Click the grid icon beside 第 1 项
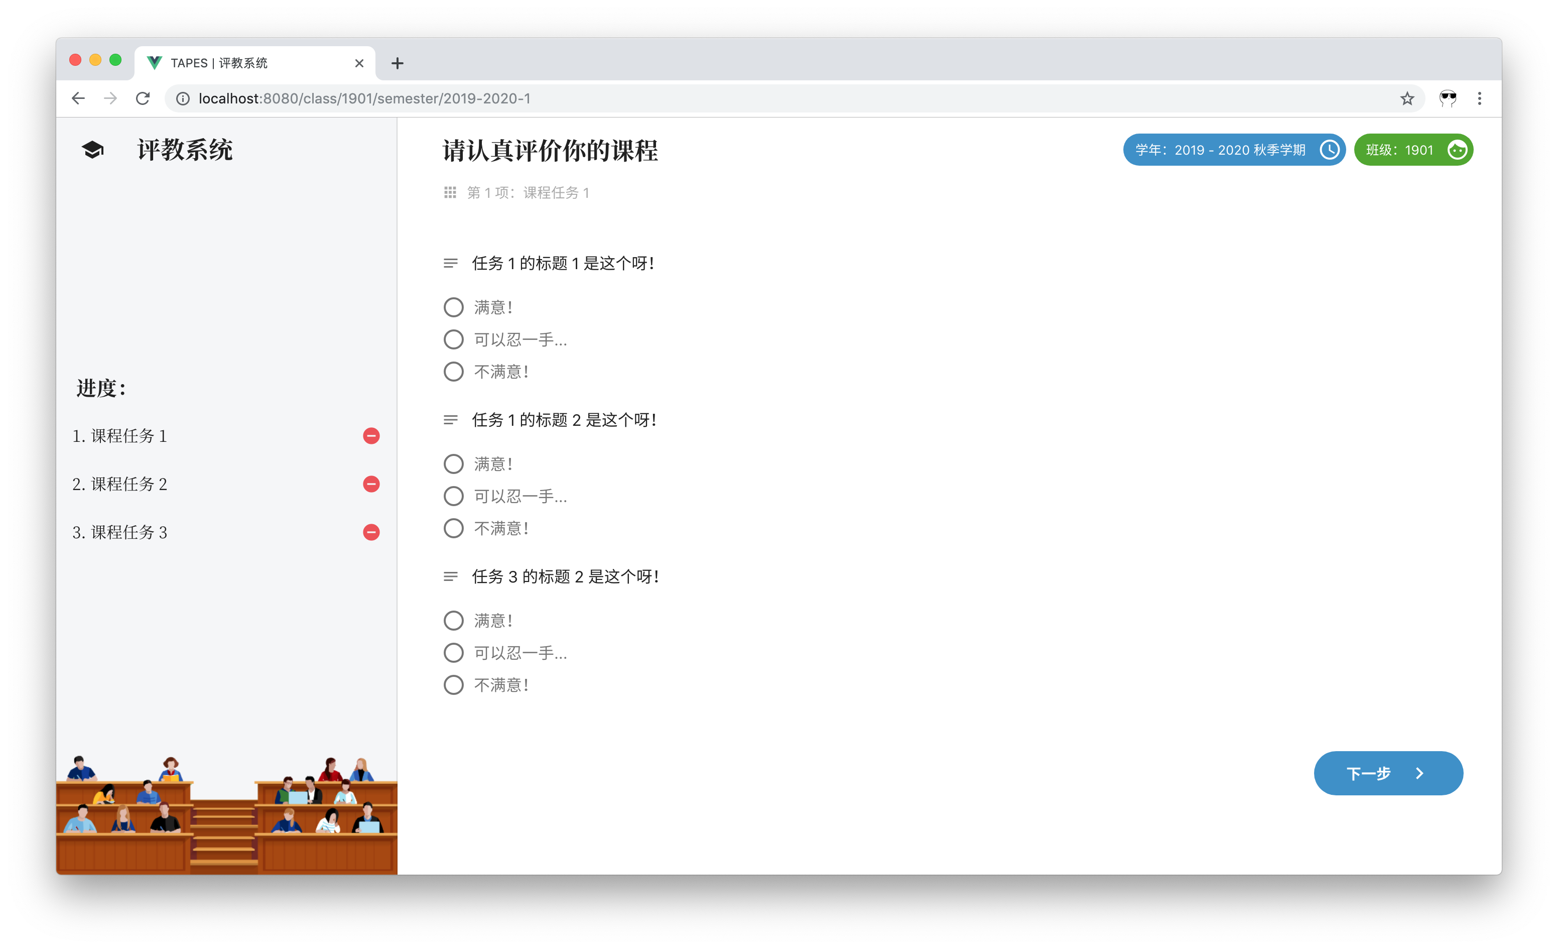The image size is (1558, 949). point(450,192)
